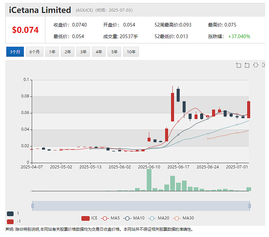Click the (ASX:ICE) ticker text
This screenshot has height=237, width=269.
(84, 10)
